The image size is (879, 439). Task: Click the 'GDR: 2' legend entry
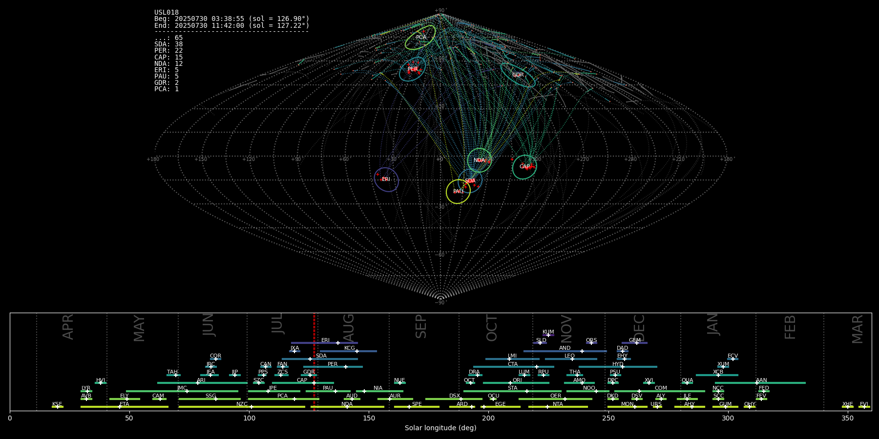(x=167, y=83)
